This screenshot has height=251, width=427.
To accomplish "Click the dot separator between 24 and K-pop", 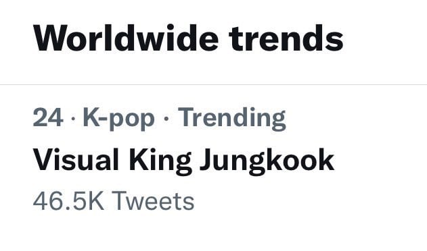I will pyautogui.click(x=73, y=119).
